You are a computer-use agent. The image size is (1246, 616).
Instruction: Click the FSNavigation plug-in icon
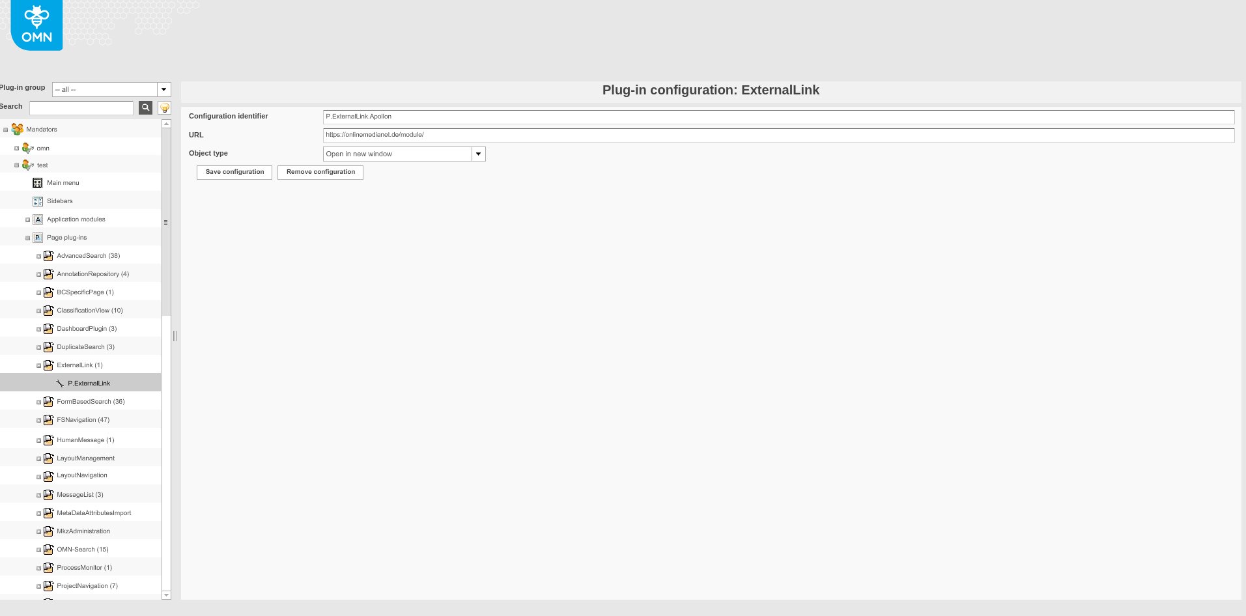(48, 420)
